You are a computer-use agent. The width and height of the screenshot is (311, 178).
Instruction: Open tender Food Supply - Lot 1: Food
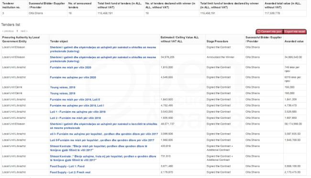tap(67, 167)
